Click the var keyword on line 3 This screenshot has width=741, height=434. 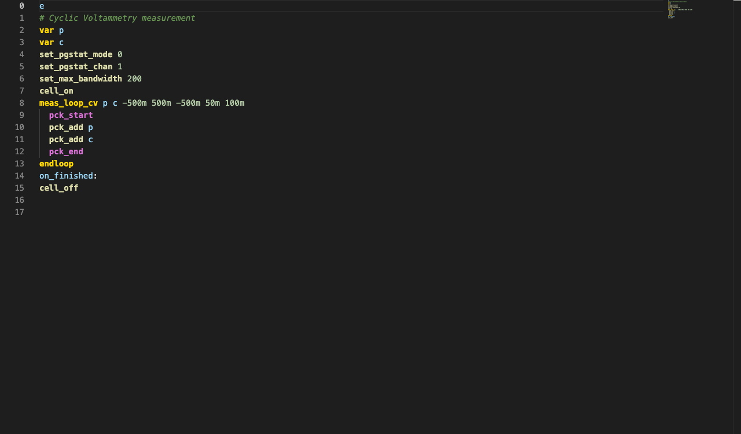[x=46, y=42]
